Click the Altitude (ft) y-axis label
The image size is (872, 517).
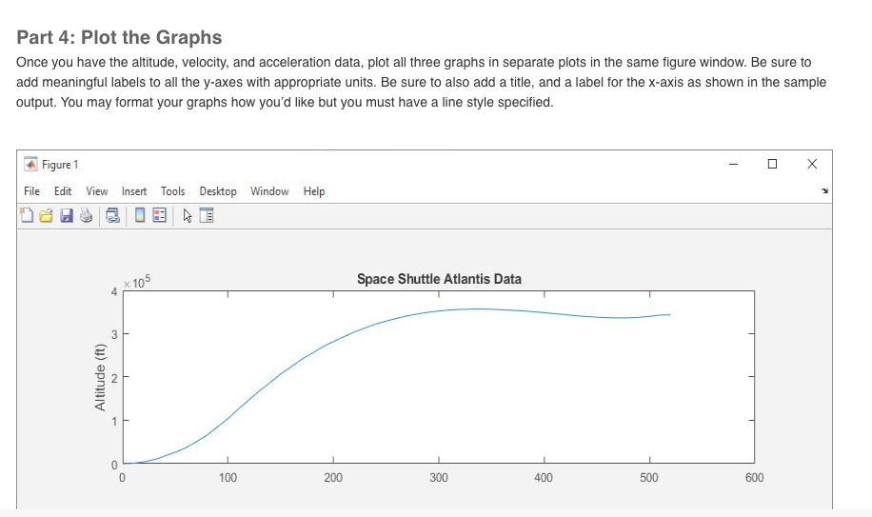point(100,377)
